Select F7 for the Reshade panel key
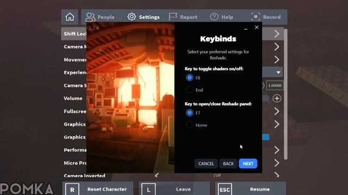The width and height of the screenshot is (348, 195). coord(190,113)
